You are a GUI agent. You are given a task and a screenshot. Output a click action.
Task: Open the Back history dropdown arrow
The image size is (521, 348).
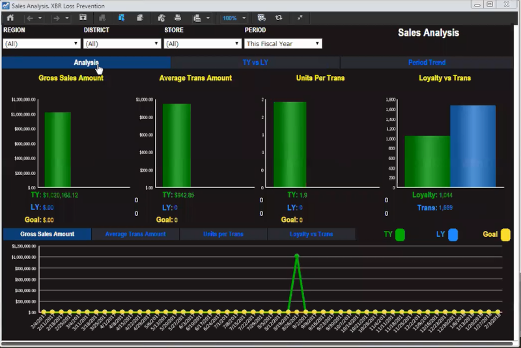40,18
